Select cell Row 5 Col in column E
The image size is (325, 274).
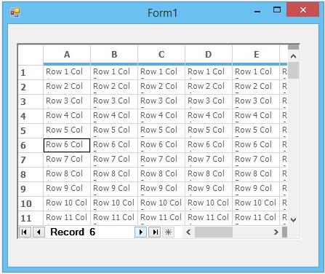[256, 130]
